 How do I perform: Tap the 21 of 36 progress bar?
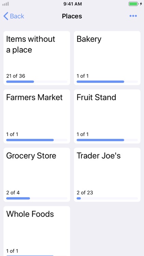37,82
